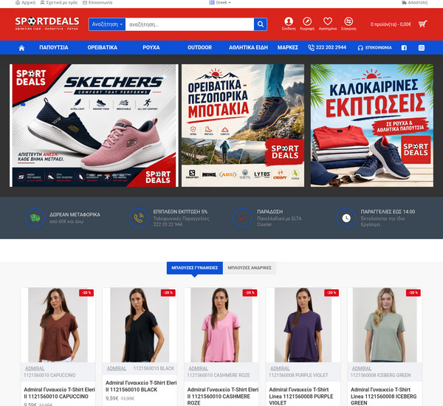The image size is (443, 406).
Task: Open the OUTDOOR menu
Action: pyautogui.click(x=200, y=47)
